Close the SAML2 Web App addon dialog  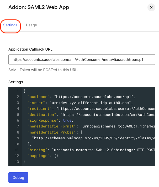point(151,7)
